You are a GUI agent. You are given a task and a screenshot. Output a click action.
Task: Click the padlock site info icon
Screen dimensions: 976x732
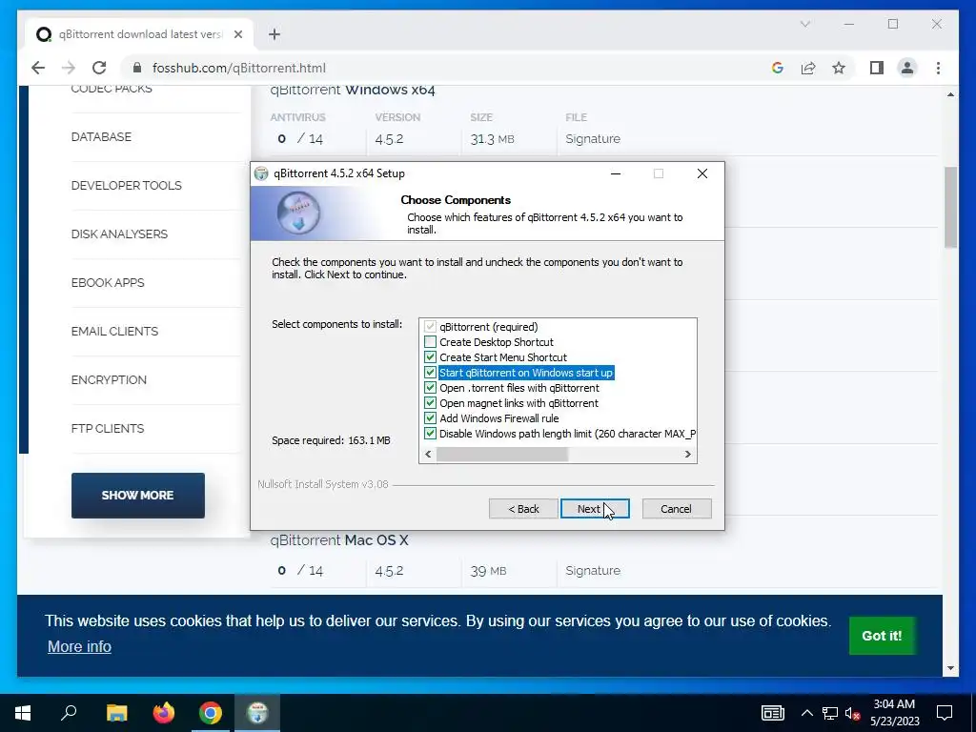tap(137, 68)
